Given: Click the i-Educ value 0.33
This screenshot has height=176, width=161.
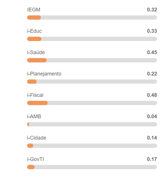Looking at the screenshot, I should coord(152,31).
